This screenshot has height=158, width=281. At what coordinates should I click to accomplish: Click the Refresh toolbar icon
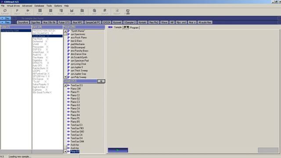tap(5, 12)
